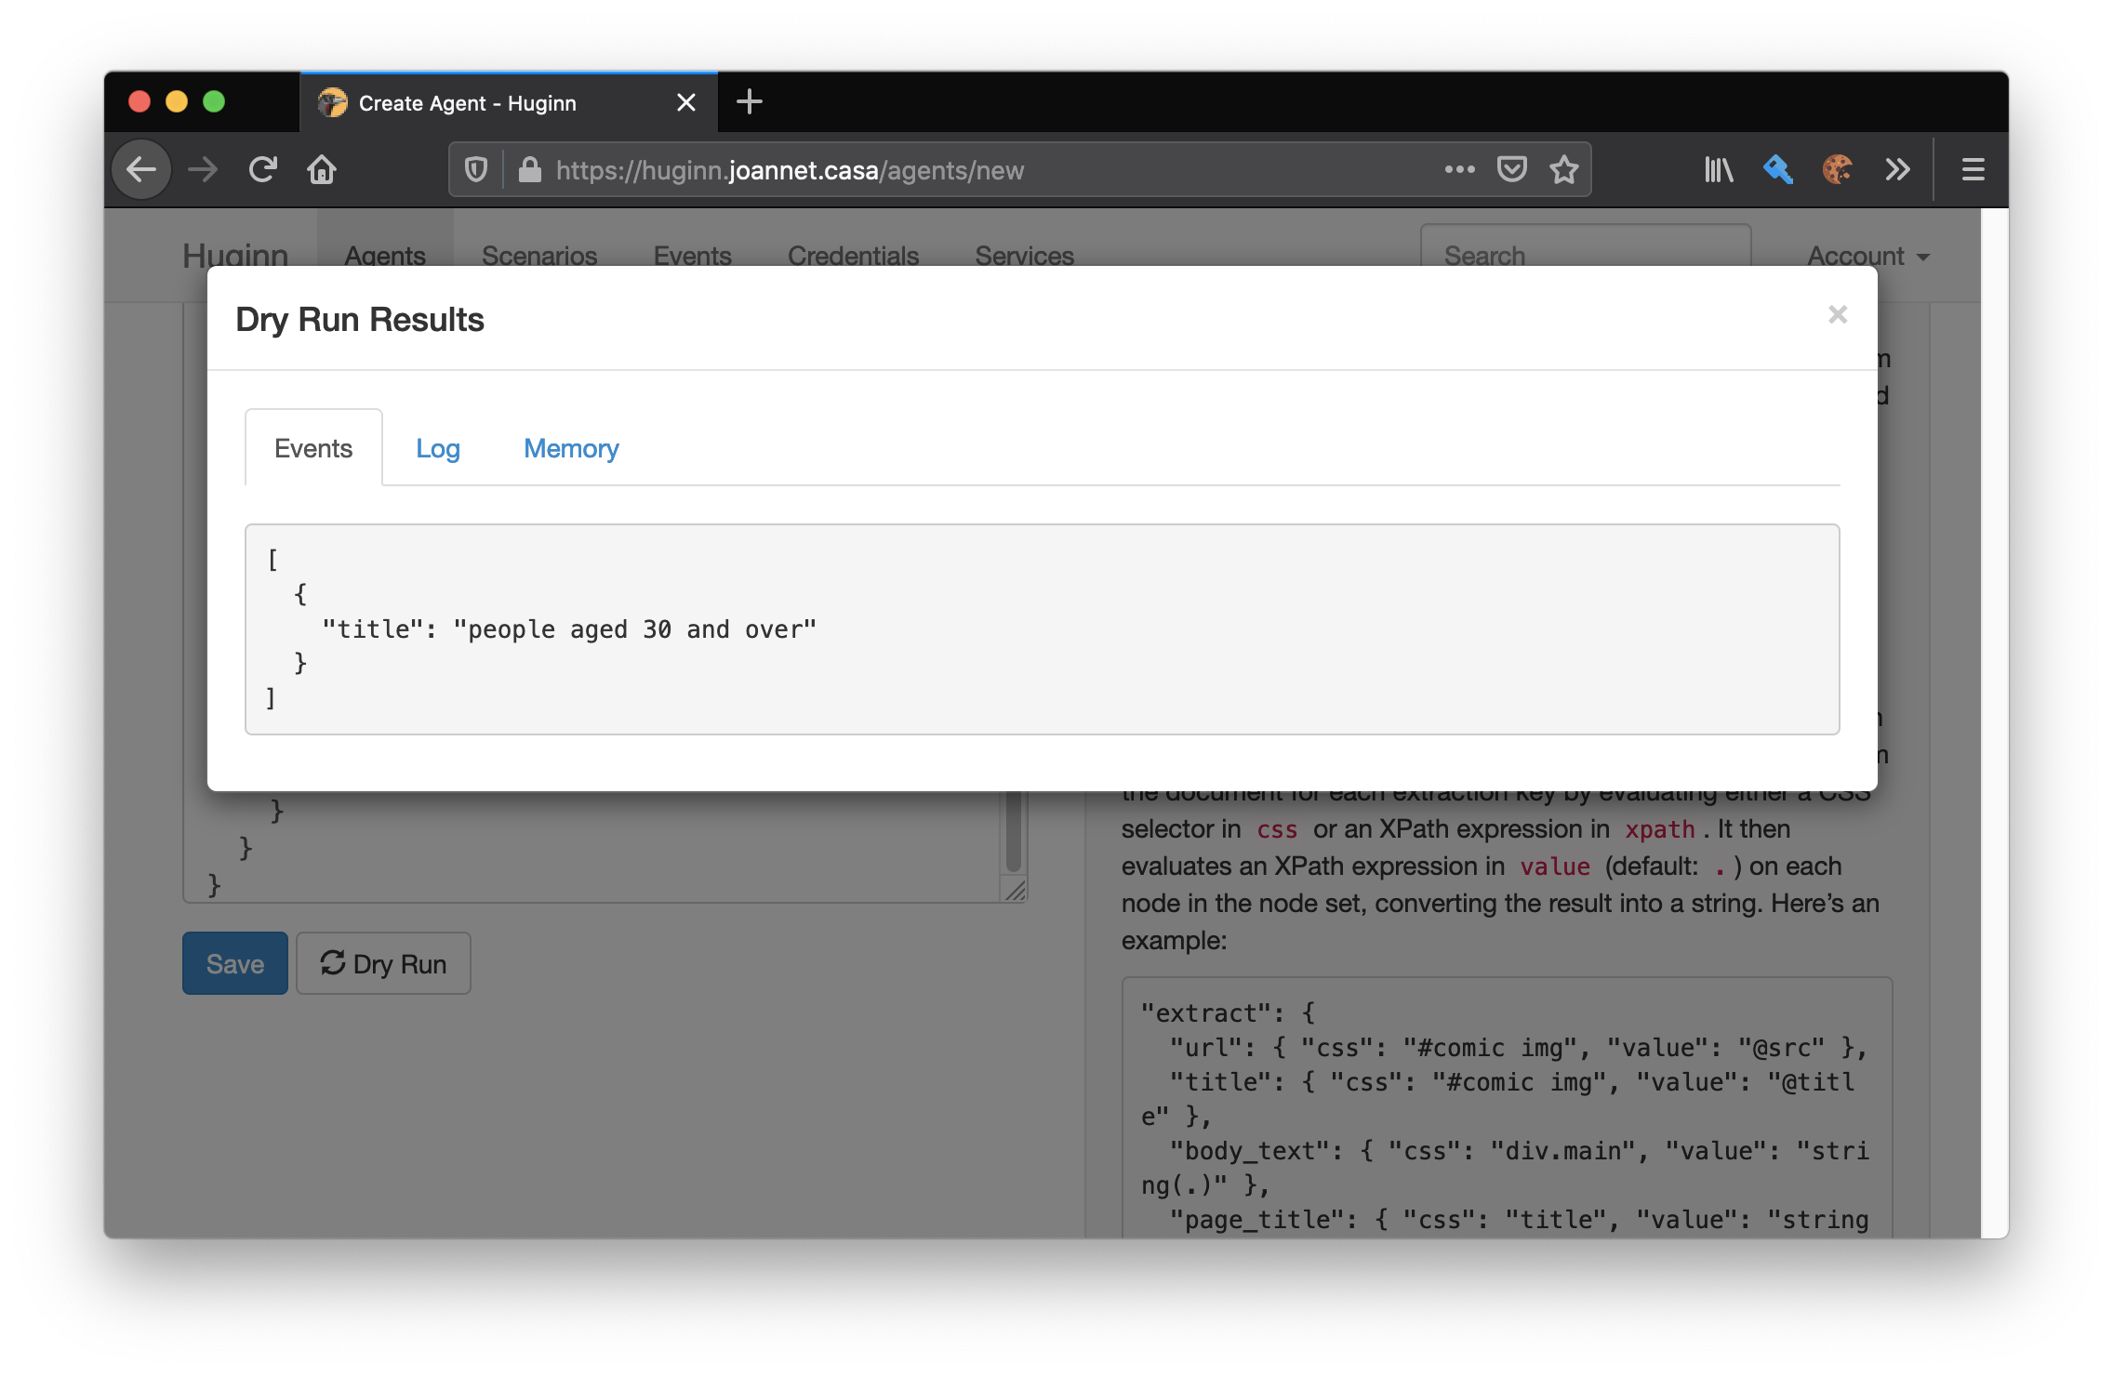The height and width of the screenshot is (1376, 2113).
Task: Switch to the Log tab
Action: [x=438, y=448]
